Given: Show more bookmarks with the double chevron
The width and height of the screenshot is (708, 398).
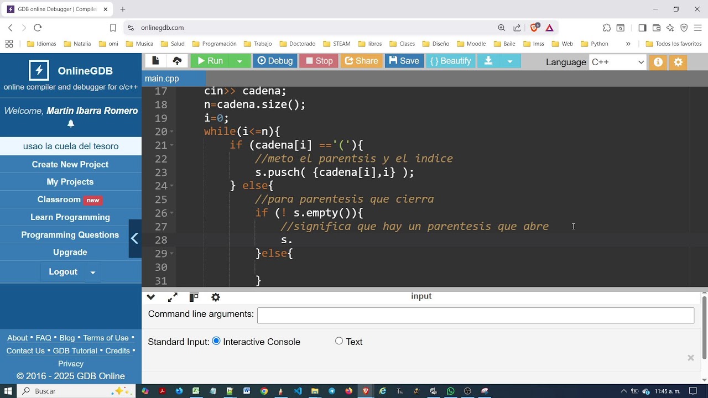Looking at the screenshot, I should coord(628,44).
